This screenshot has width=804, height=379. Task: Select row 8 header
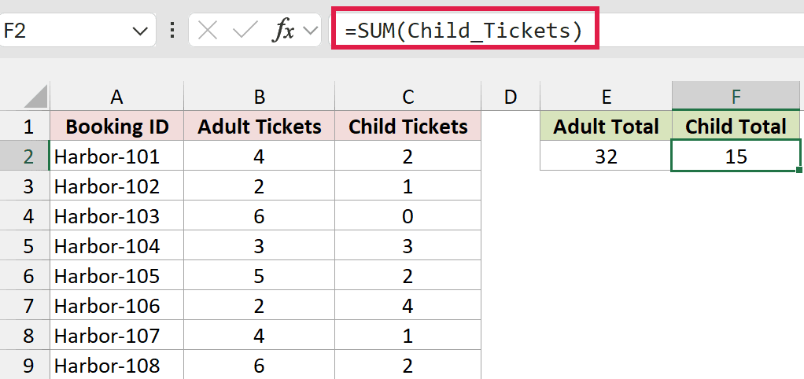click(24, 336)
